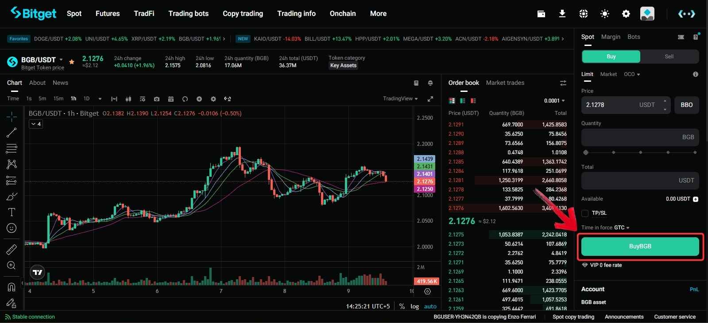Image resolution: width=708 pixels, height=323 pixels.
Task: Open chart settings gear in chart toolbar
Action: coord(213,99)
